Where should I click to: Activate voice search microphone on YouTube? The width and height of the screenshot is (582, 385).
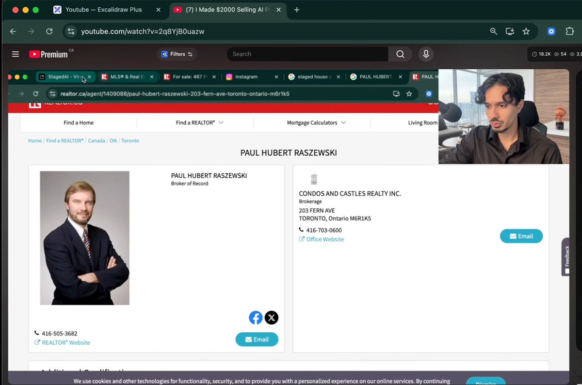(x=426, y=54)
